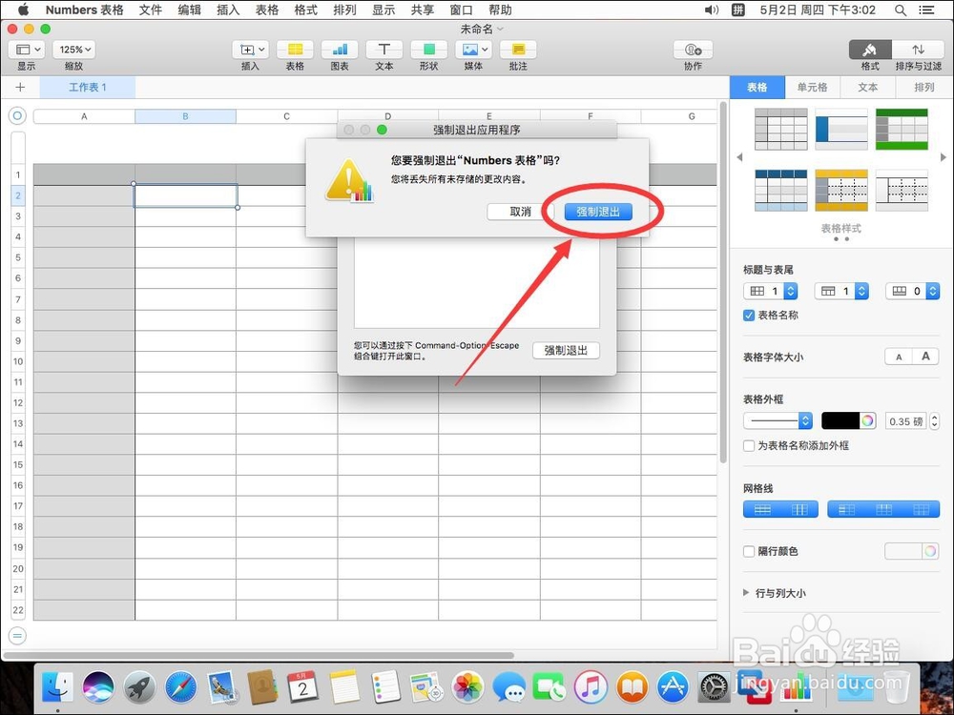Enable 为表格名称添加外框 checkbox

[749, 445]
